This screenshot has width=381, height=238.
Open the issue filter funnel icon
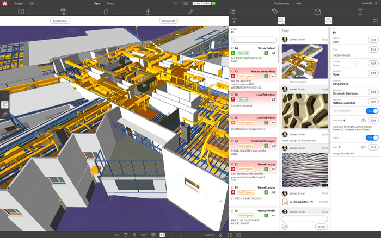pos(234,21)
